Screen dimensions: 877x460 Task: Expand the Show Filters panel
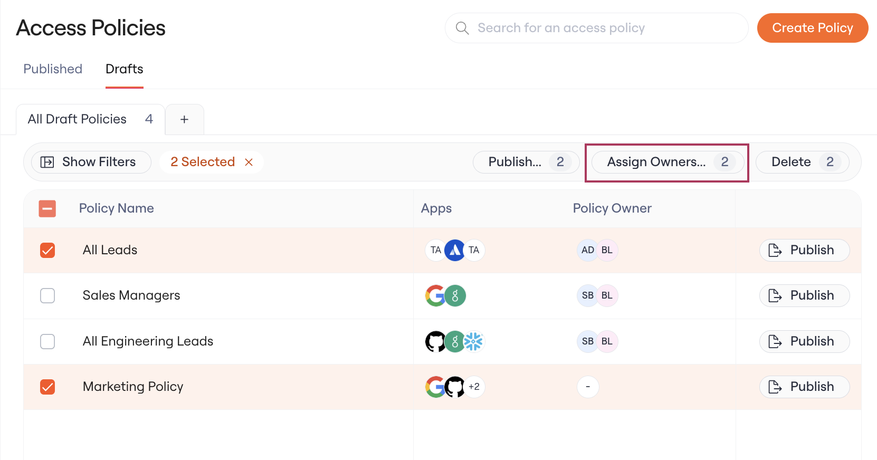point(91,162)
